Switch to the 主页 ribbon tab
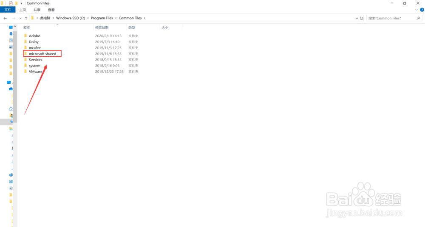Image resolution: width=425 pixels, height=227 pixels. [23, 10]
